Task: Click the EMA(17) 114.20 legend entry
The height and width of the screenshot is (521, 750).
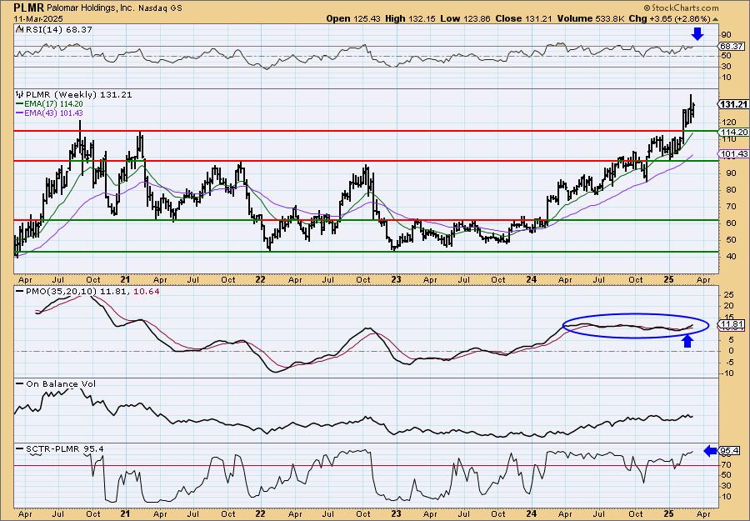Action: coord(53,104)
